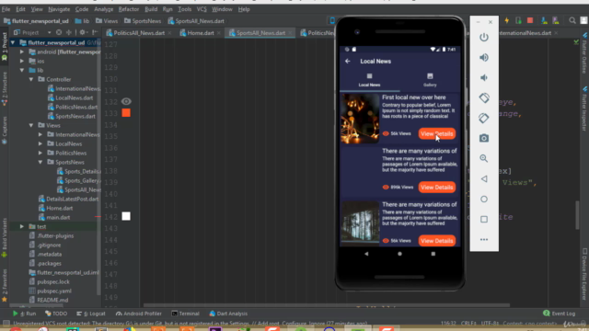Image resolution: width=589 pixels, height=331 pixels.
Task: Open the Build menu
Action: [x=151, y=9]
